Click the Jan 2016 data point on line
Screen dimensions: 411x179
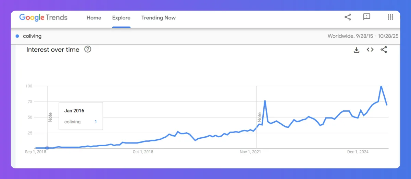(47, 148)
